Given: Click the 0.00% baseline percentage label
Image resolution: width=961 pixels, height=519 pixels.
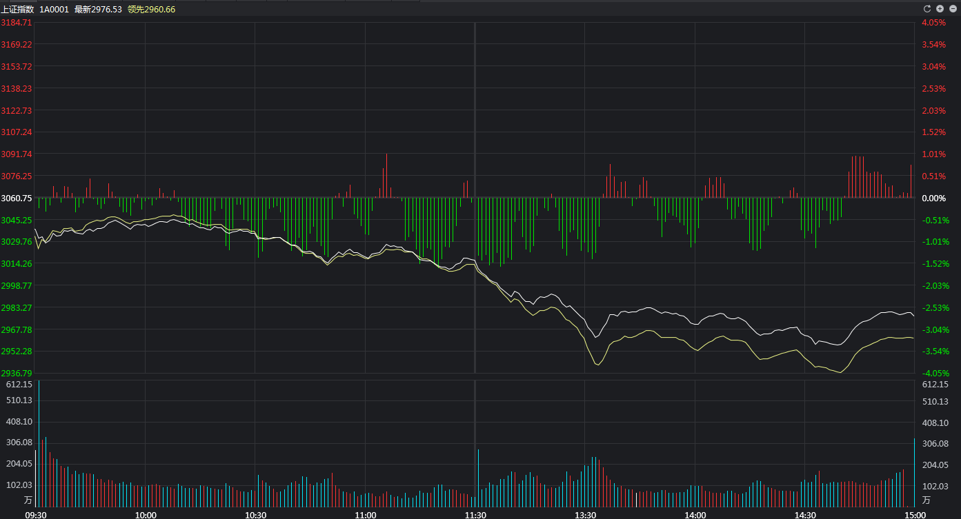Looking at the screenshot, I should point(933,198).
